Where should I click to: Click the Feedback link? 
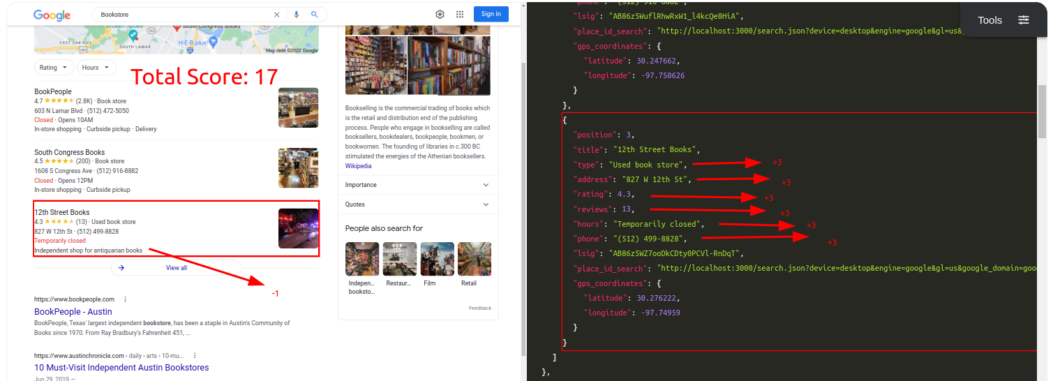(480, 308)
